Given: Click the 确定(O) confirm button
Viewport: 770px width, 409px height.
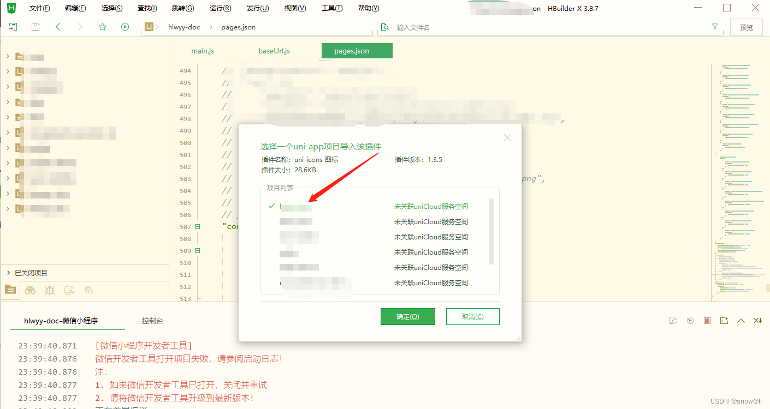Looking at the screenshot, I should coord(407,316).
